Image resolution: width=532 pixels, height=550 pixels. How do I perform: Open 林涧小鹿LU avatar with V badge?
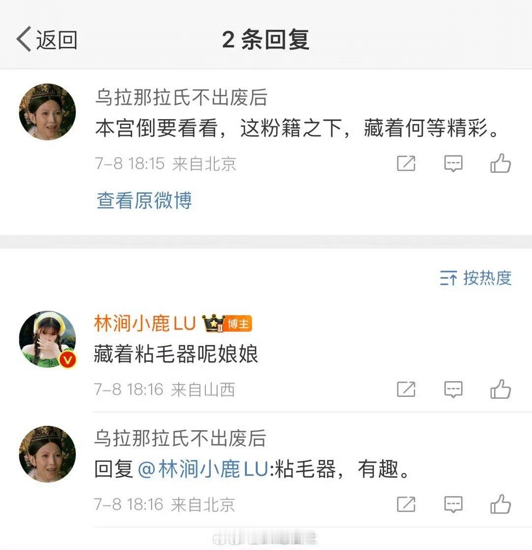[x=47, y=339]
